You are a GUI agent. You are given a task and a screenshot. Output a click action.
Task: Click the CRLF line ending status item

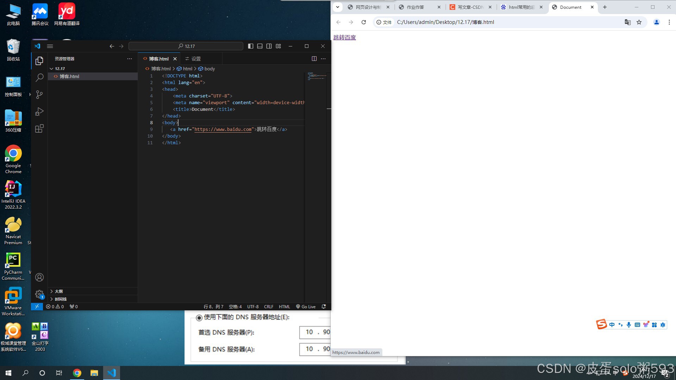[268, 306]
